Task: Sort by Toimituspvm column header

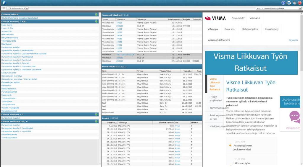Action: 175,19
